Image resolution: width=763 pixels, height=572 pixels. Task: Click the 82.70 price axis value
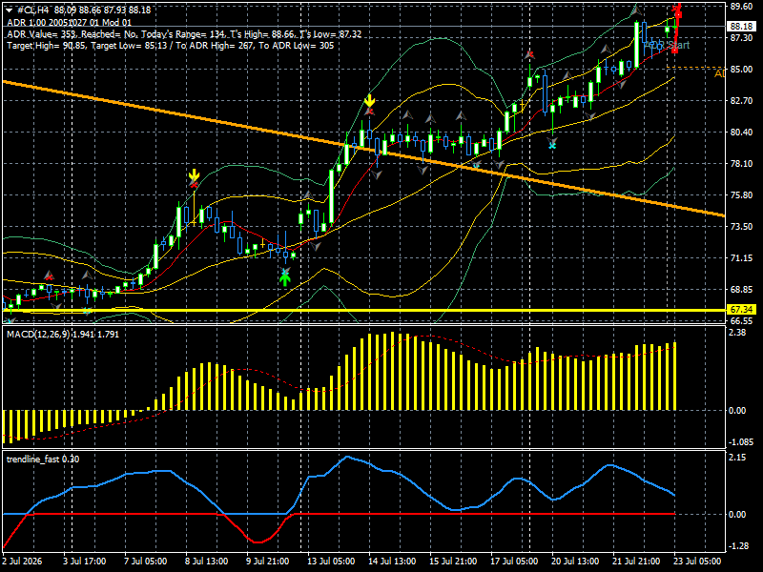(741, 101)
